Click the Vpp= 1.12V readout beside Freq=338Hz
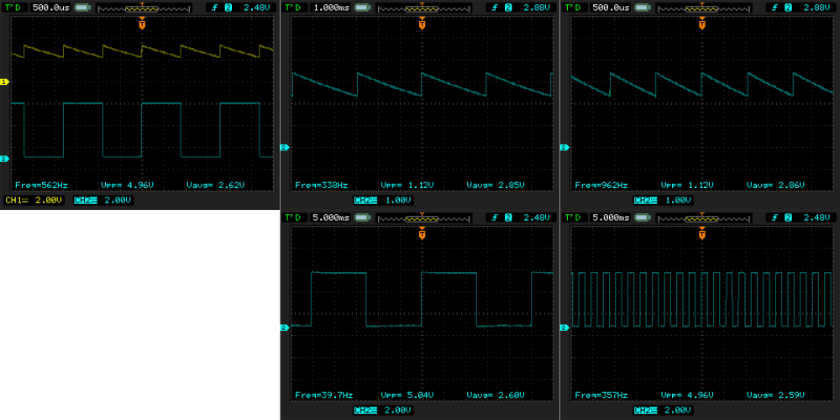 [x=407, y=186]
